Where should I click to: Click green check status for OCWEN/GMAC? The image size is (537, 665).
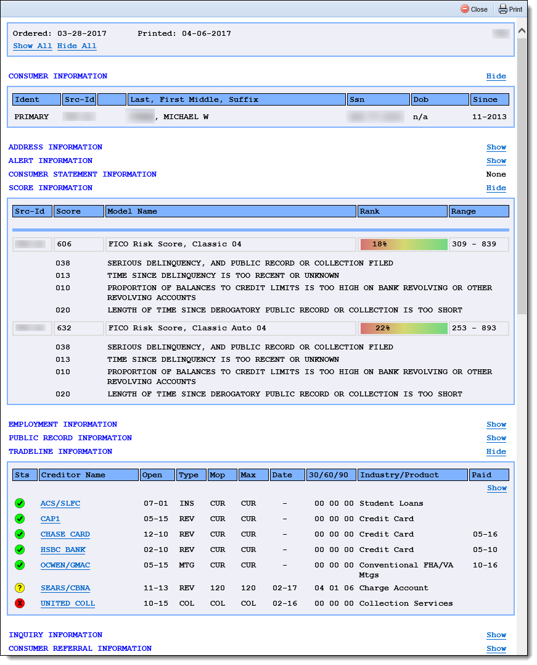point(20,566)
